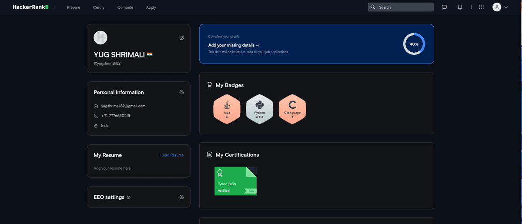Click the profile picture placeholder
This screenshot has width=522, height=224.
[100, 37]
